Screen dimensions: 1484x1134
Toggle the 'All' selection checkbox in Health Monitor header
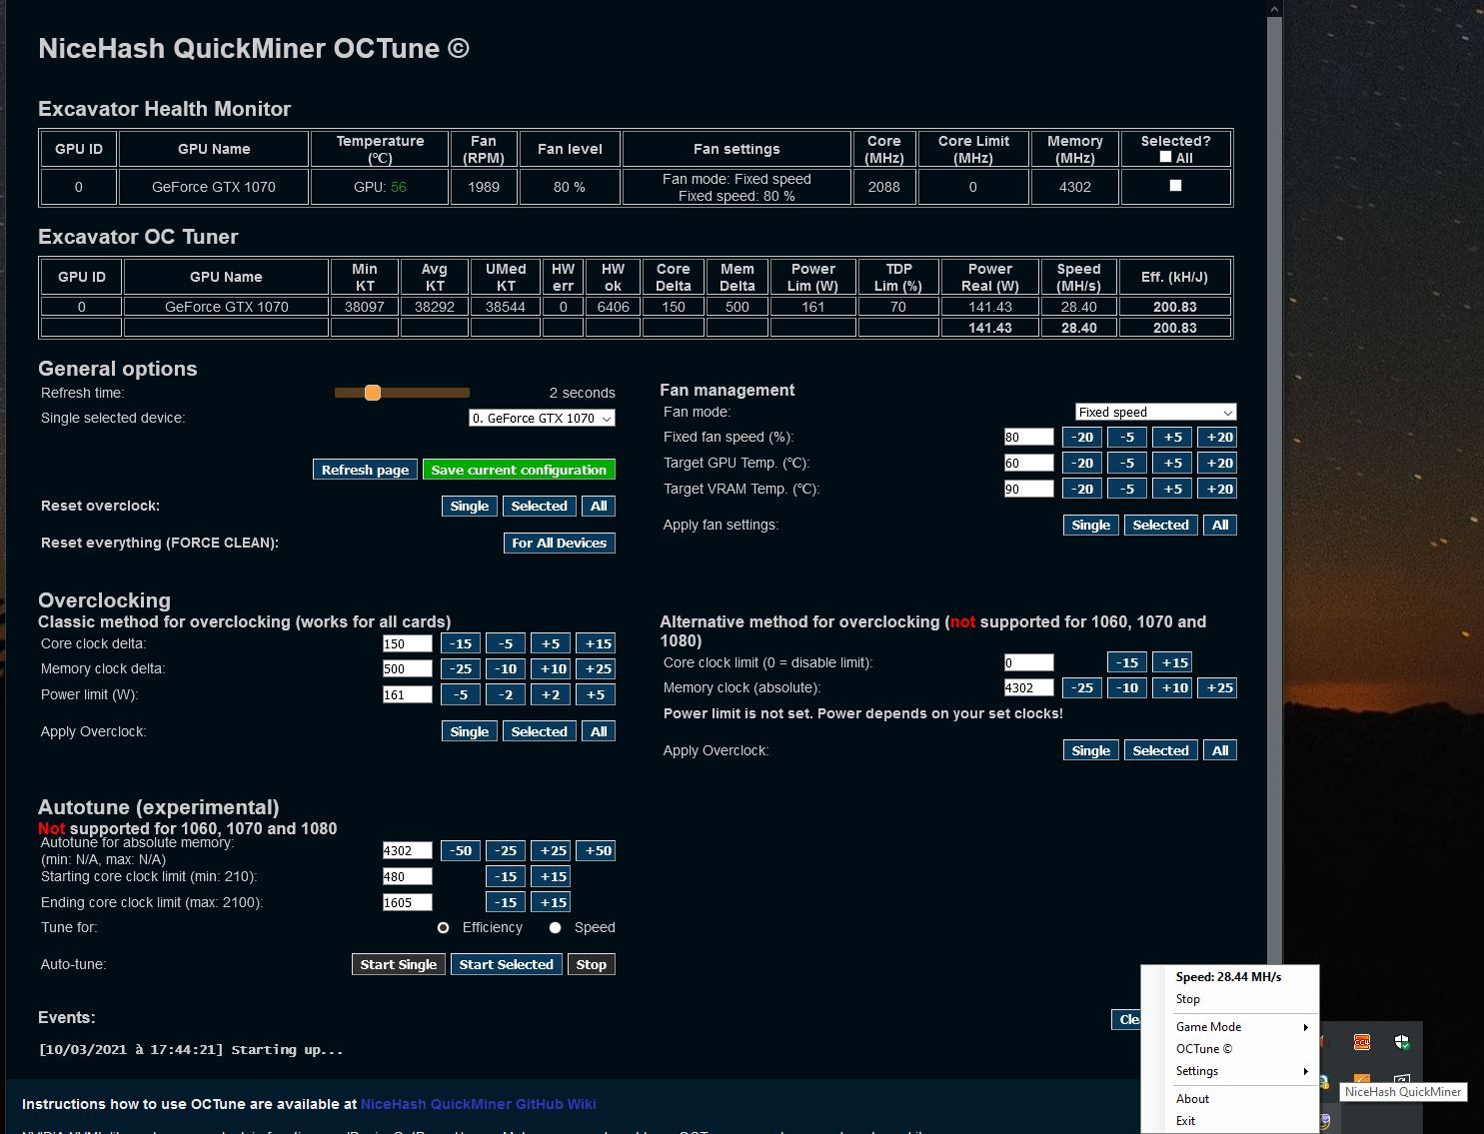1165,157
